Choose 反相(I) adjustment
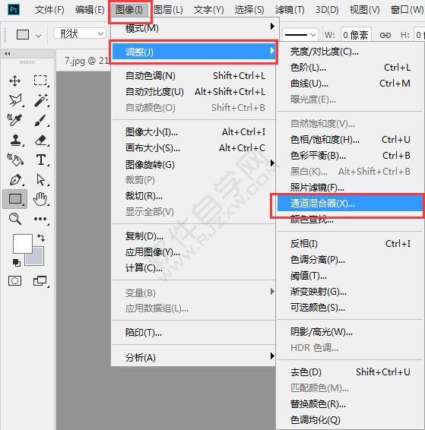 (350, 244)
